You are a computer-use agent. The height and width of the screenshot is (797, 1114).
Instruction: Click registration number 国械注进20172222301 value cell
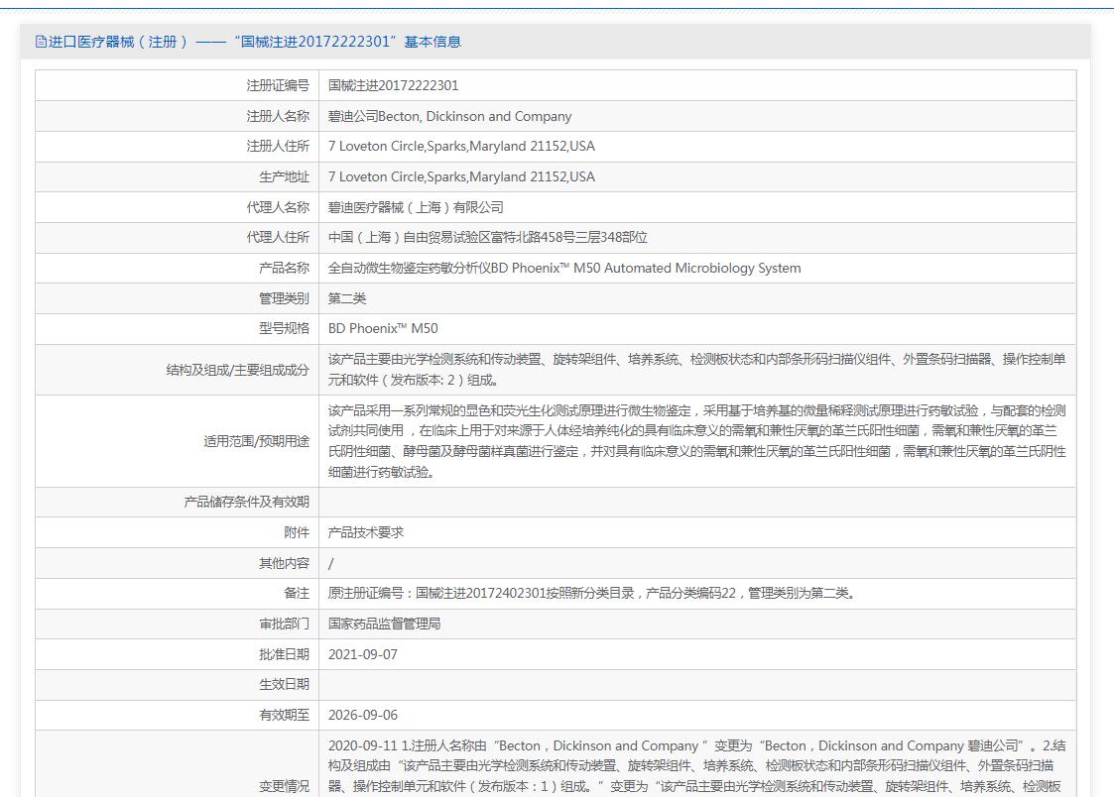(394, 86)
